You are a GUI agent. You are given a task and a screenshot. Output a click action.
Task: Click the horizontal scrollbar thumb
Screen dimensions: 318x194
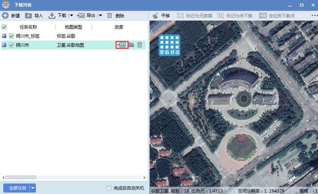[x=21, y=177]
